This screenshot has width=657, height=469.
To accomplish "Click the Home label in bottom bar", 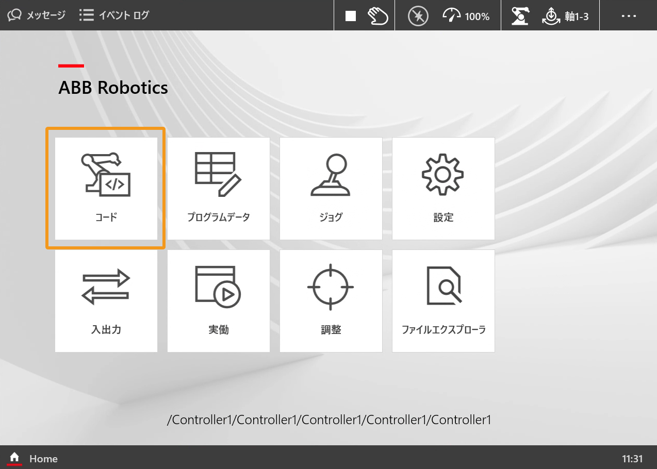I will point(43,459).
